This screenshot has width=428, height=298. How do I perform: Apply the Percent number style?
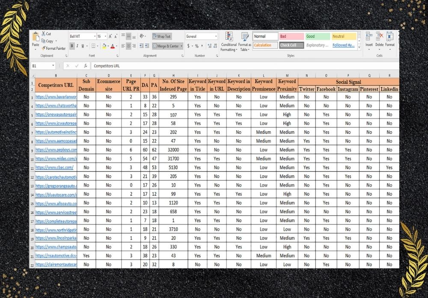tap(196, 45)
